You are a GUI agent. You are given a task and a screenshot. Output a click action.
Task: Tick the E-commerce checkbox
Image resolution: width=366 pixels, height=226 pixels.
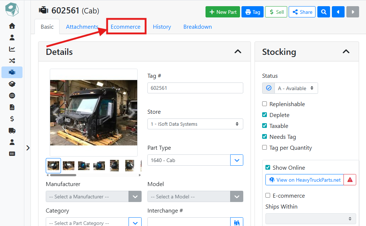tap(268, 195)
